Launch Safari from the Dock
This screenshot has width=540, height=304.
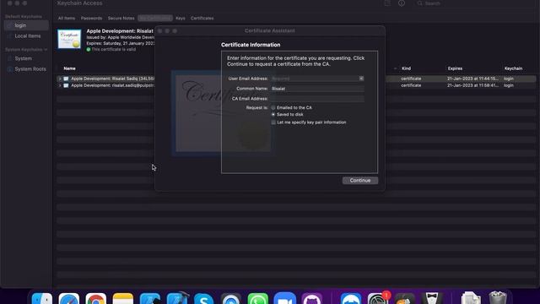pos(69,298)
